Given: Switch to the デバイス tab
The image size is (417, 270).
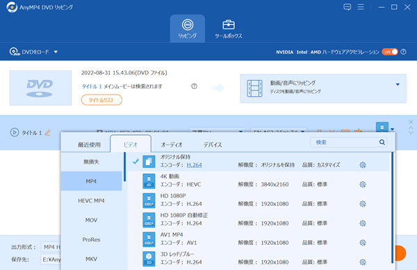Looking at the screenshot, I should (x=213, y=145).
